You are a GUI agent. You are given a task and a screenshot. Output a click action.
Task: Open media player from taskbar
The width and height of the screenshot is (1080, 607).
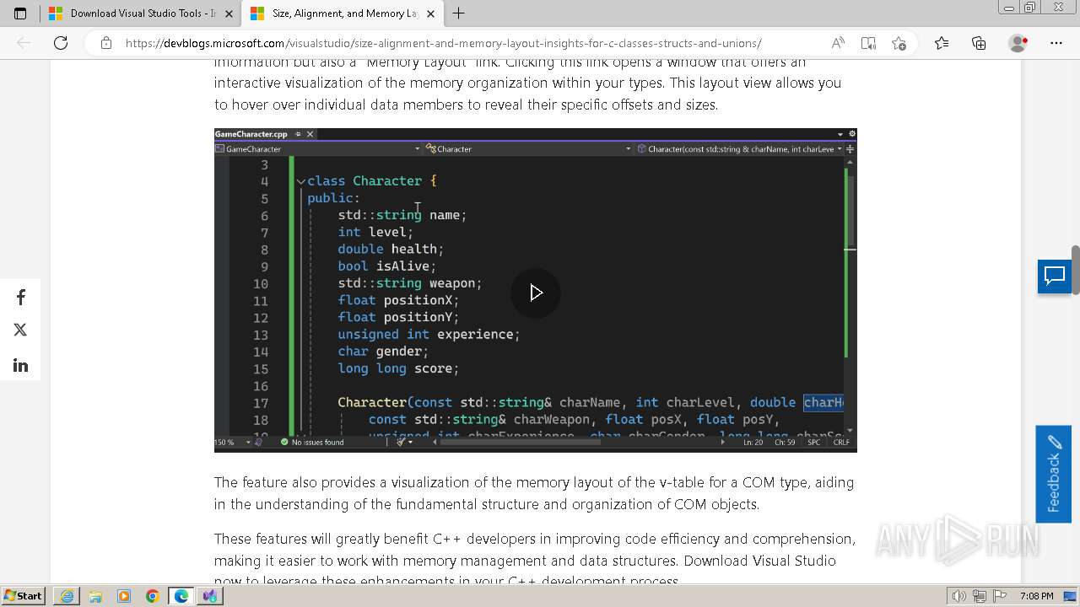click(x=124, y=596)
